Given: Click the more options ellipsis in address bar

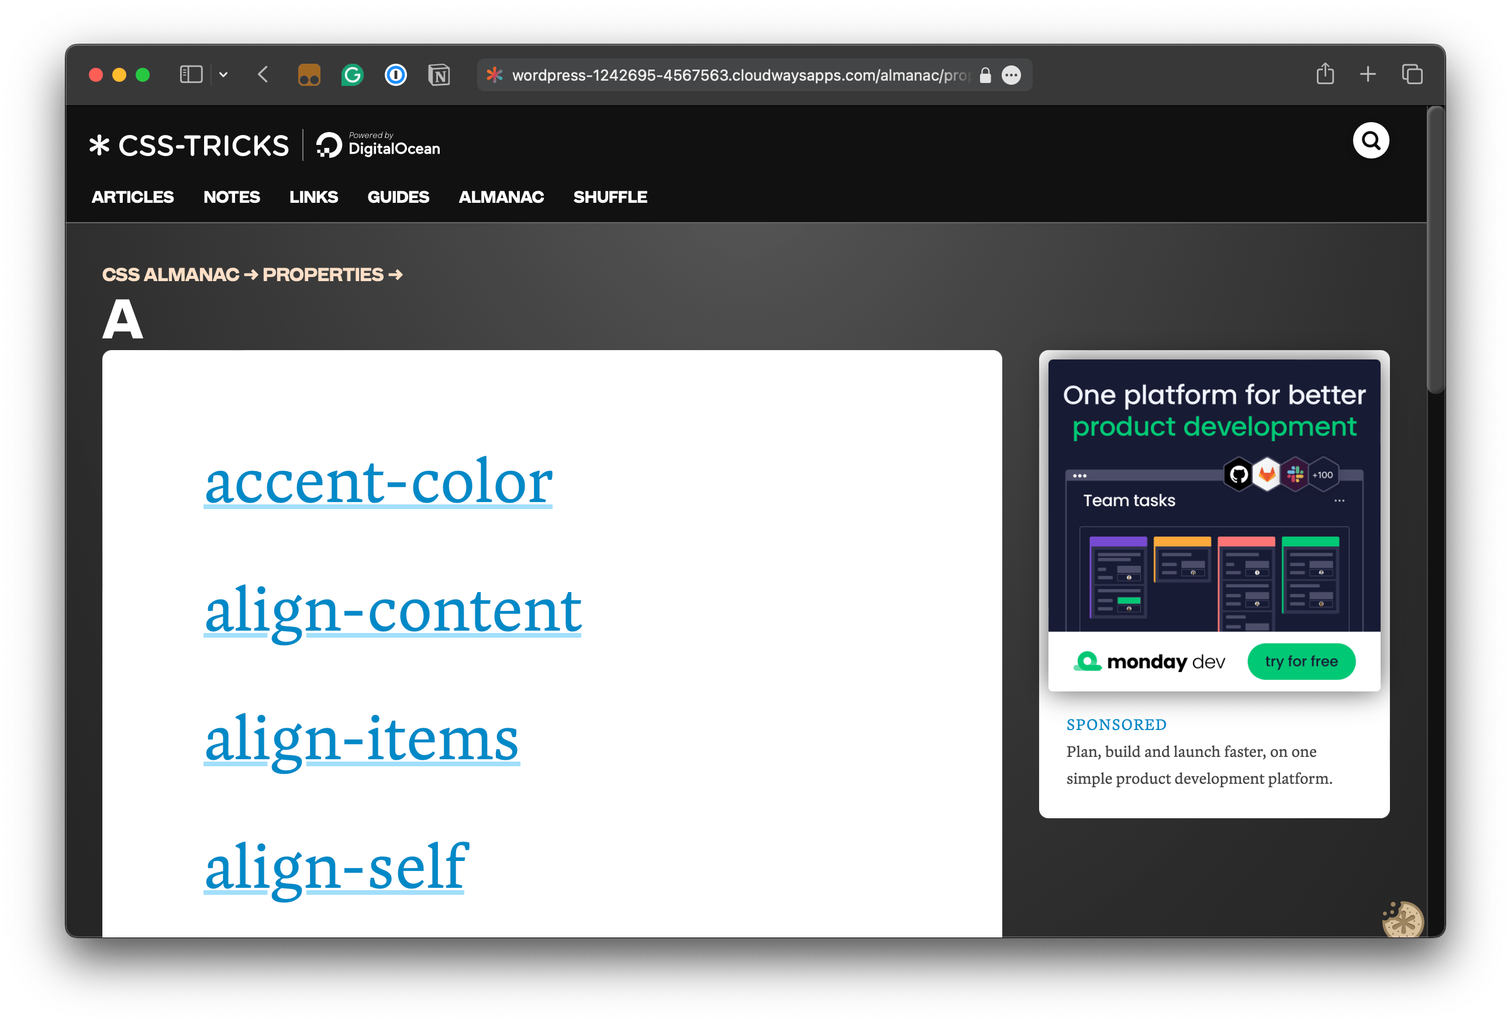Looking at the screenshot, I should tap(1012, 75).
